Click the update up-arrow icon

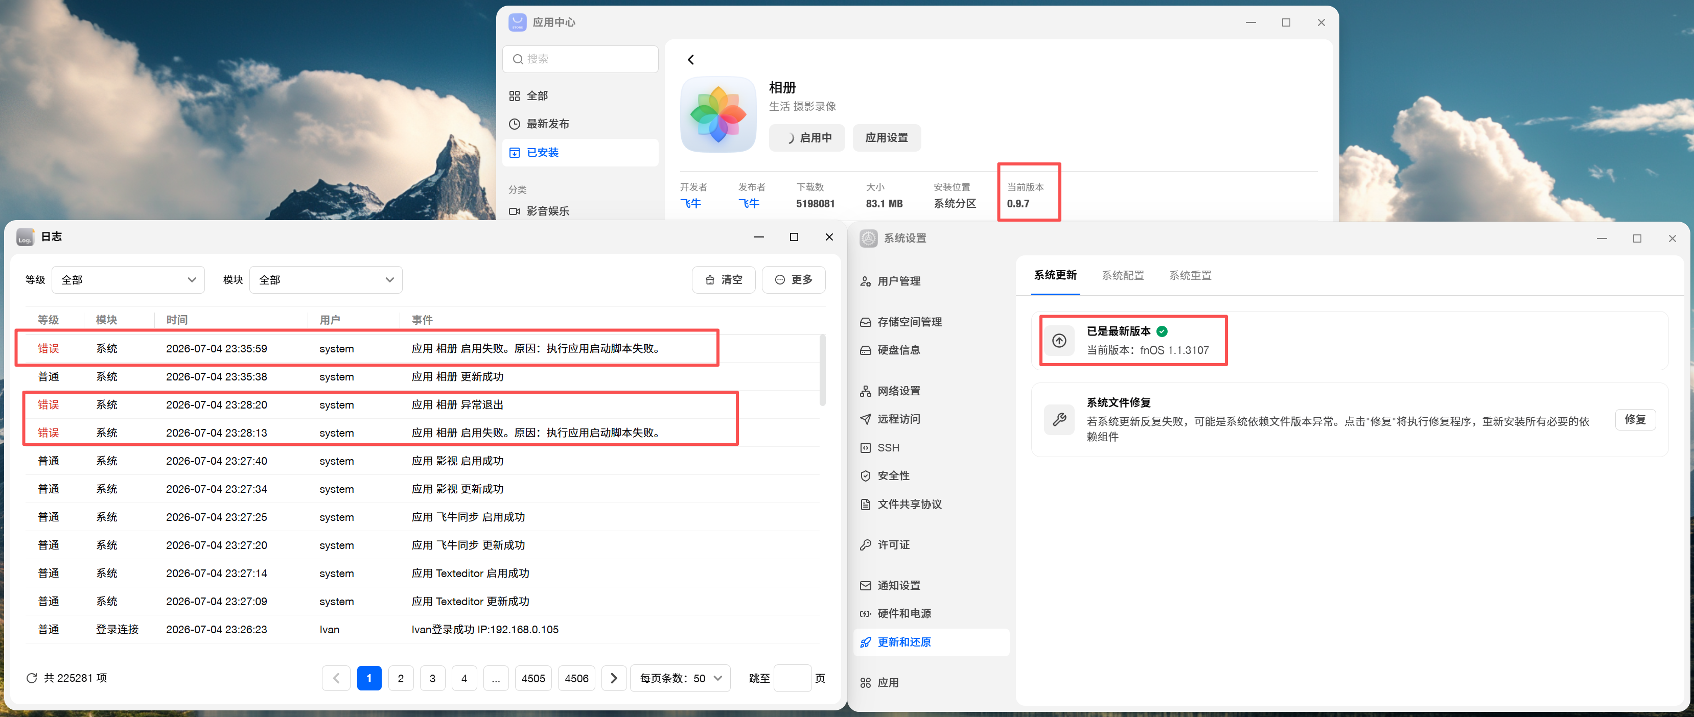click(x=1059, y=341)
